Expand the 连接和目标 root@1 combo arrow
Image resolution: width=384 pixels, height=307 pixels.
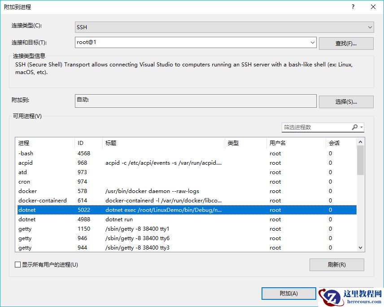click(x=313, y=42)
